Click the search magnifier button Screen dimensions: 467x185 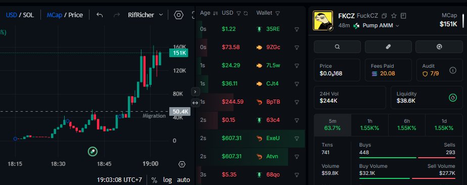(337, 47)
